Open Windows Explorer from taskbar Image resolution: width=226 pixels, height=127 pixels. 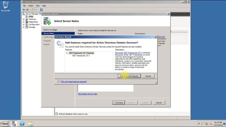click(x=31, y=124)
